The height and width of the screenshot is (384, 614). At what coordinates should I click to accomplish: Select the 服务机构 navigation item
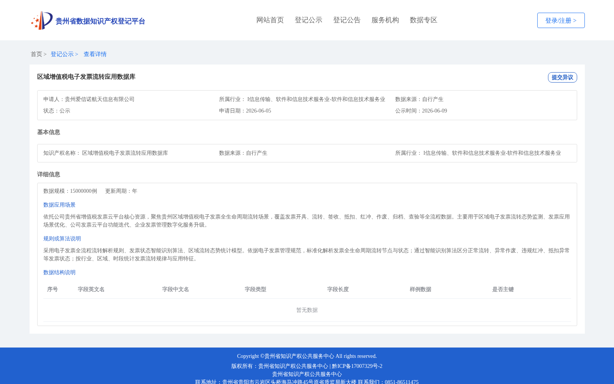385,20
